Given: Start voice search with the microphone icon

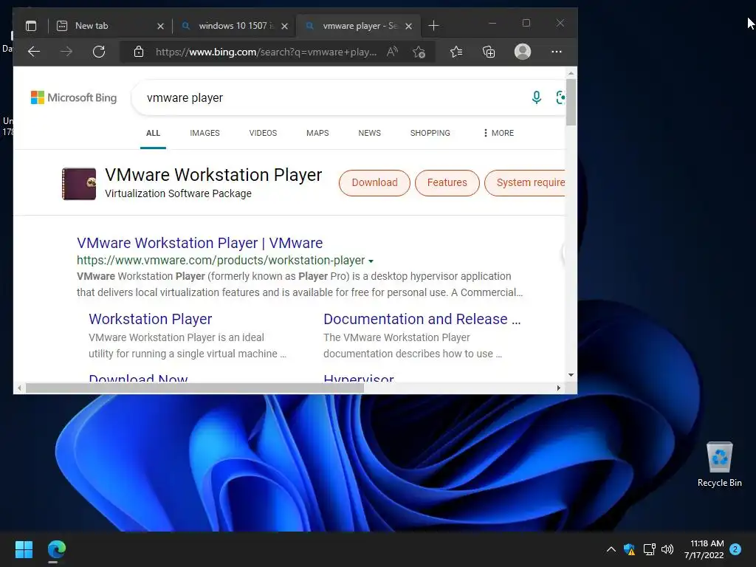Looking at the screenshot, I should point(536,97).
